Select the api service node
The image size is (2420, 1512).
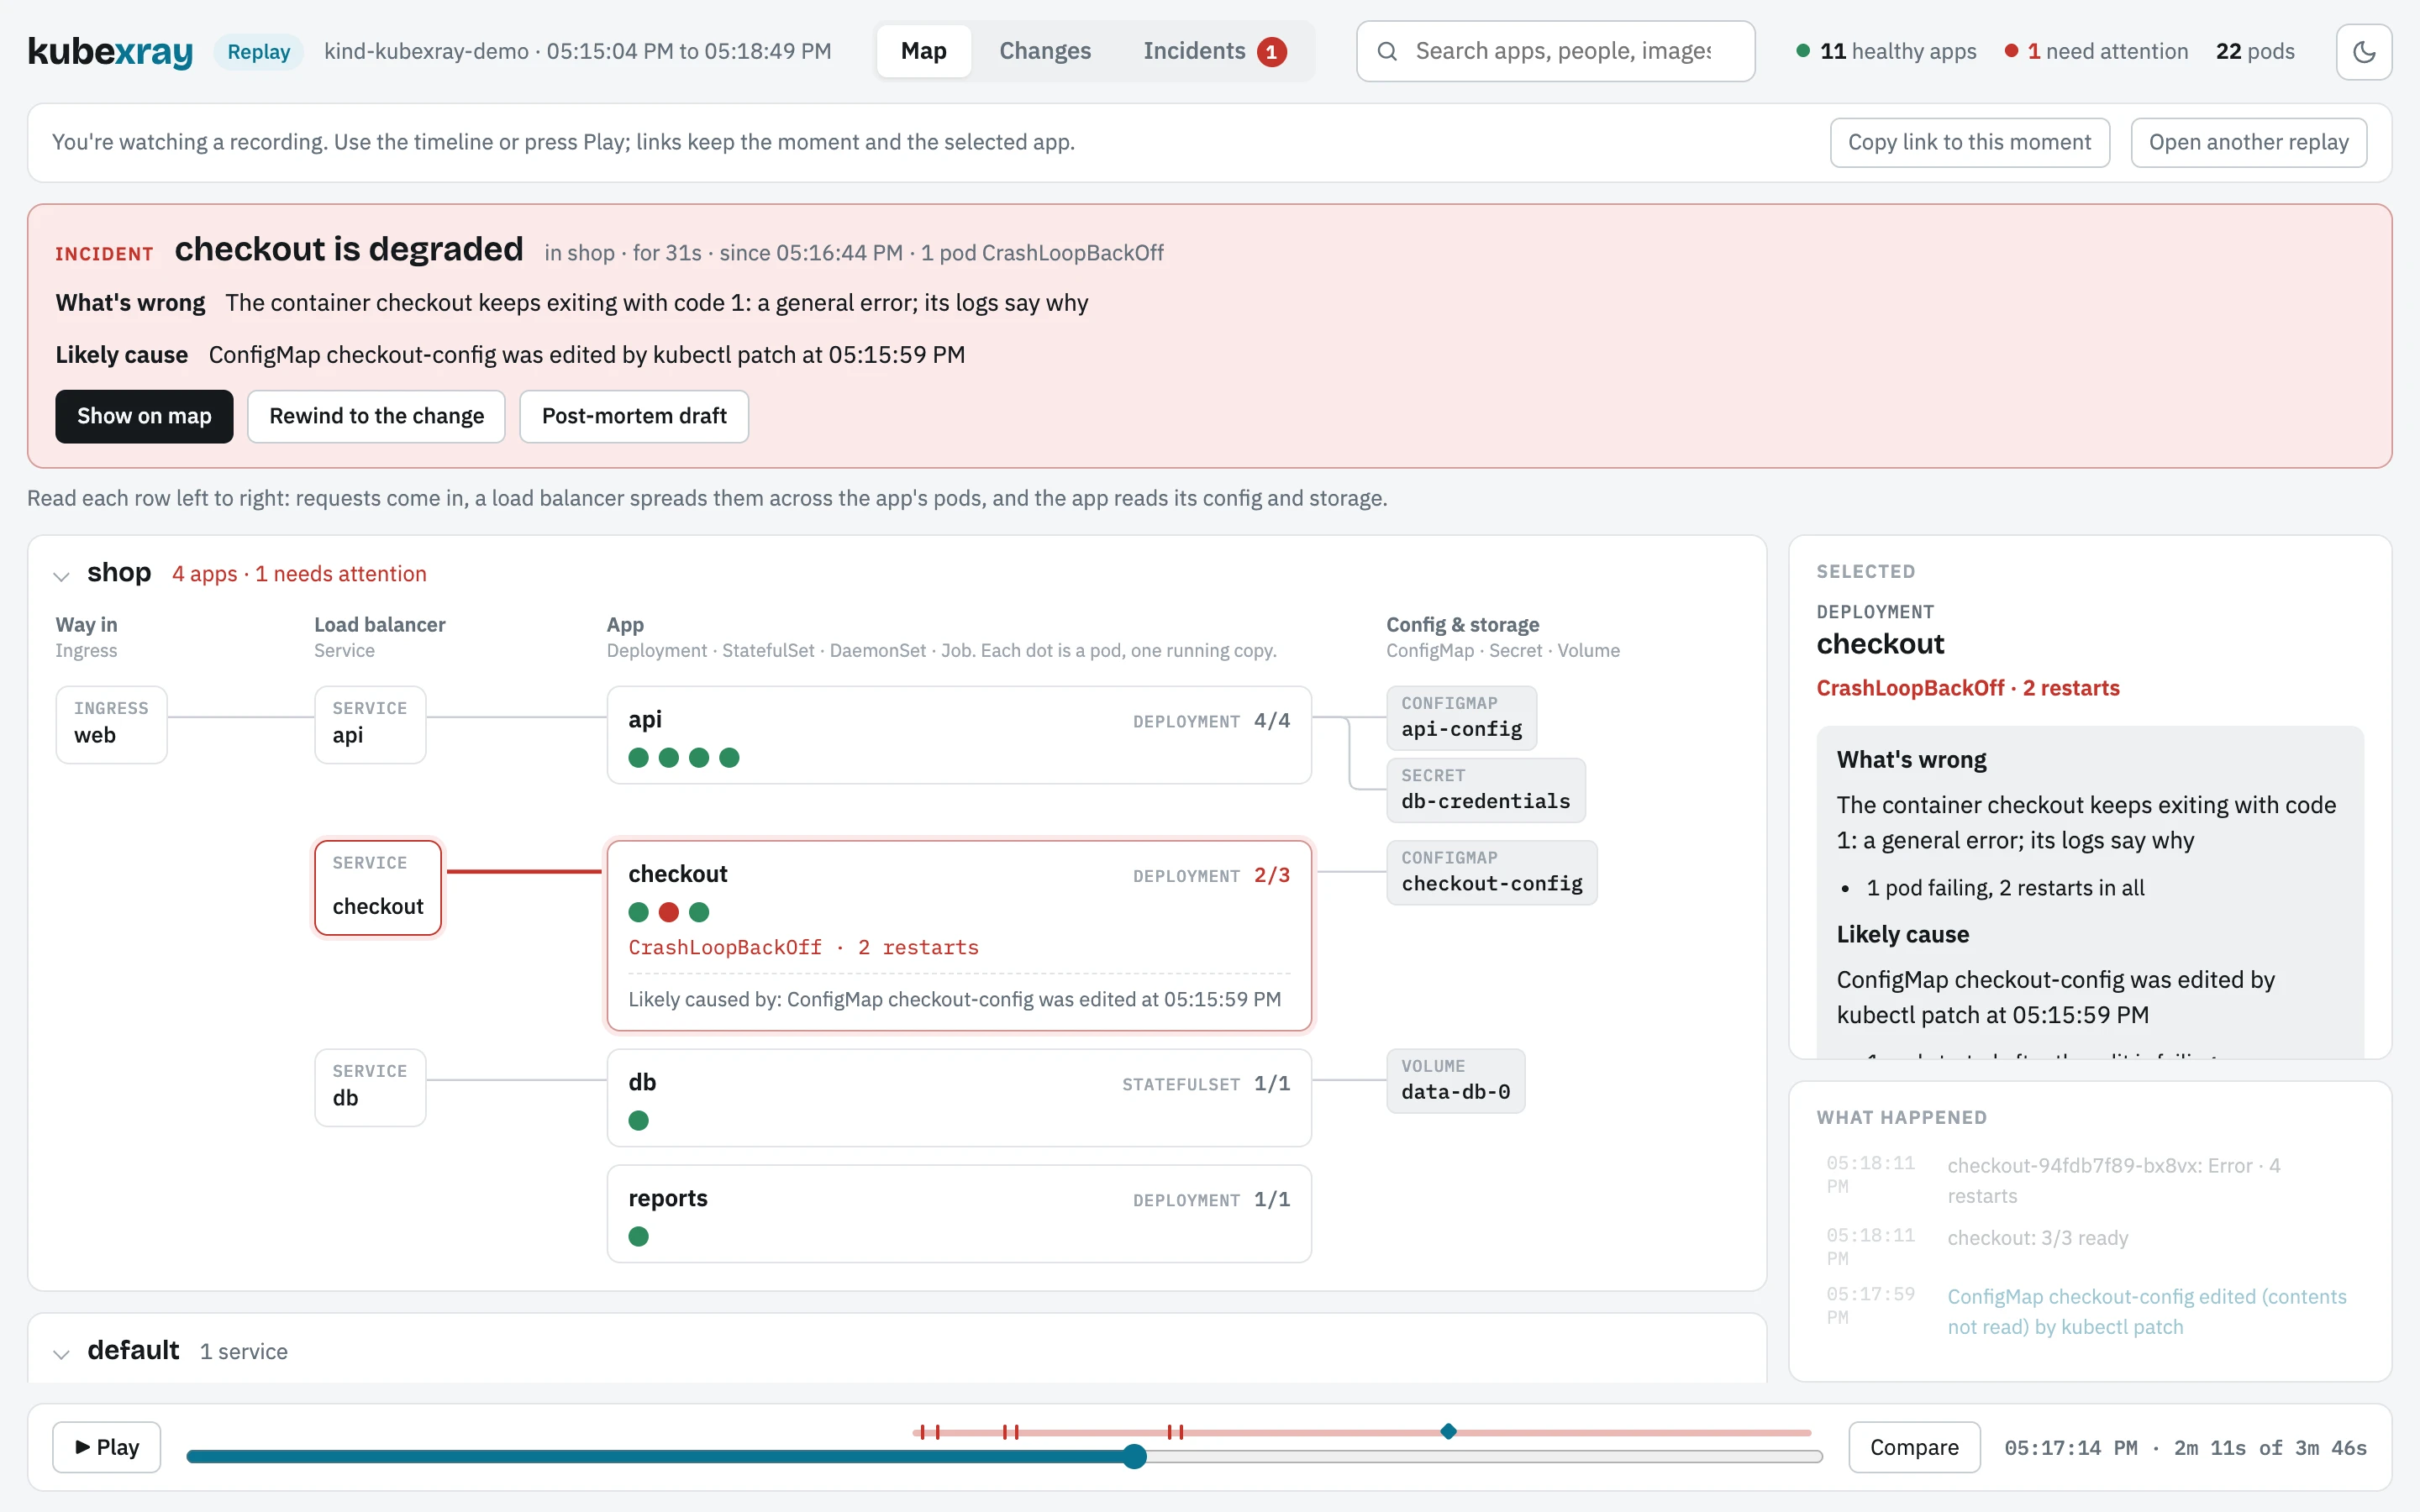pyautogui.click(x=370, y=724)
